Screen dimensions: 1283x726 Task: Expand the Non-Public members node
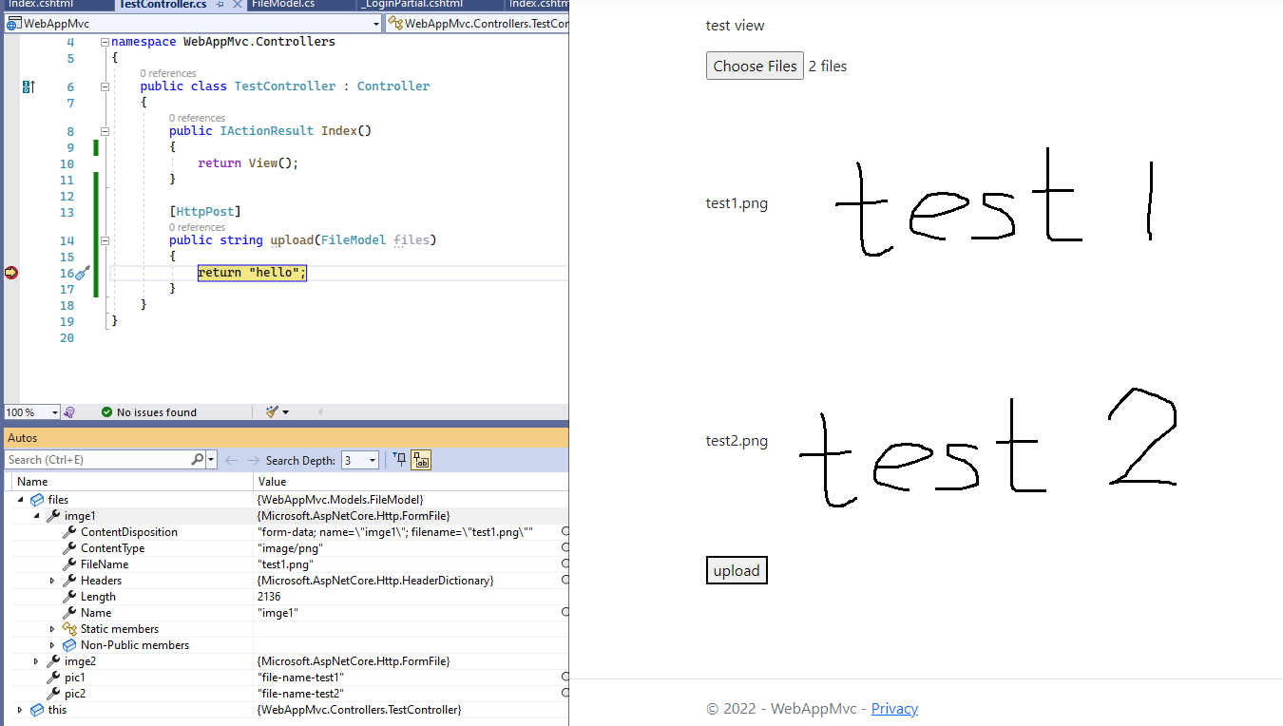(53, 645)
